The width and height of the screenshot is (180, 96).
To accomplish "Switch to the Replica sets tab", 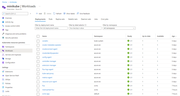I will tap(60, 19).
